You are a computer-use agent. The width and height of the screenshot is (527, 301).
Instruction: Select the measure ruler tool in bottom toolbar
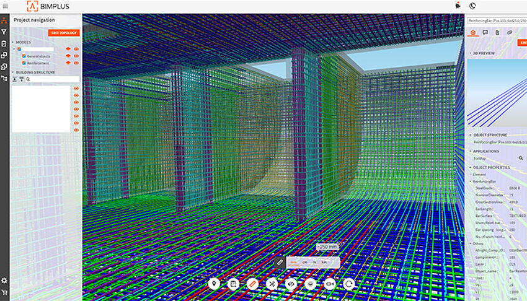(252, 284)
